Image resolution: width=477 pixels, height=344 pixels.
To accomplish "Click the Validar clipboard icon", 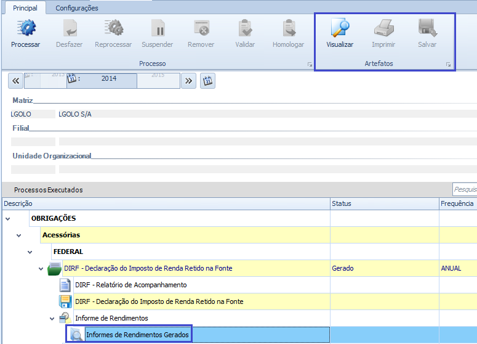I will (245, 28).
